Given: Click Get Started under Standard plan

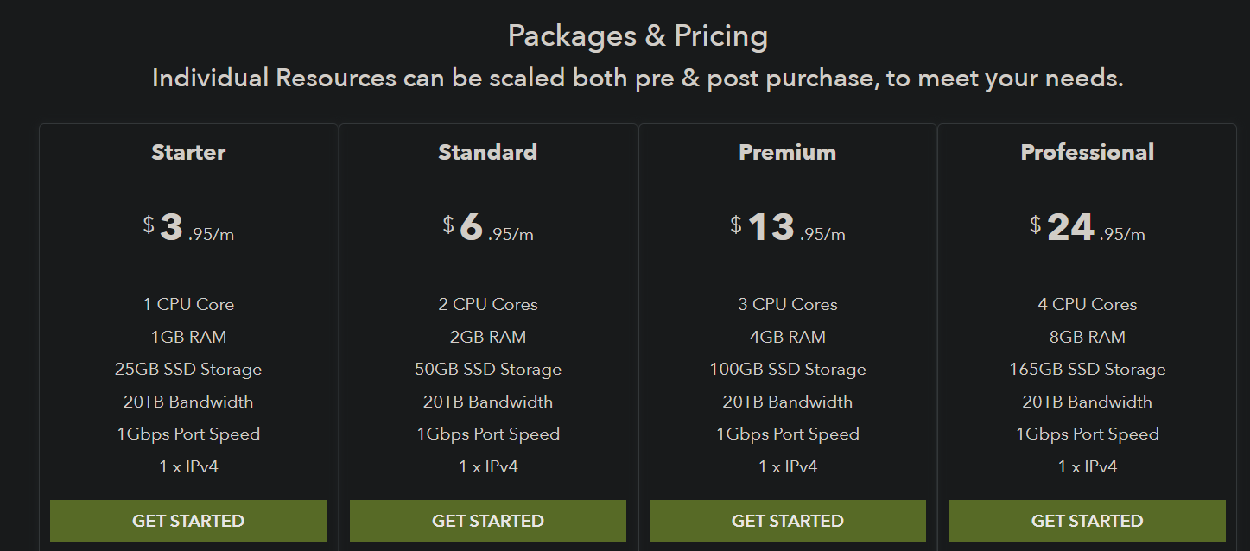Looking at the screenshot, I should (x=488, y=521).
